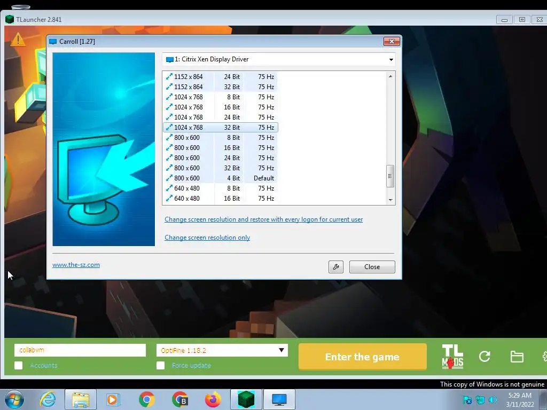Click volume speaker tray icon

click(x=493, y=400)
